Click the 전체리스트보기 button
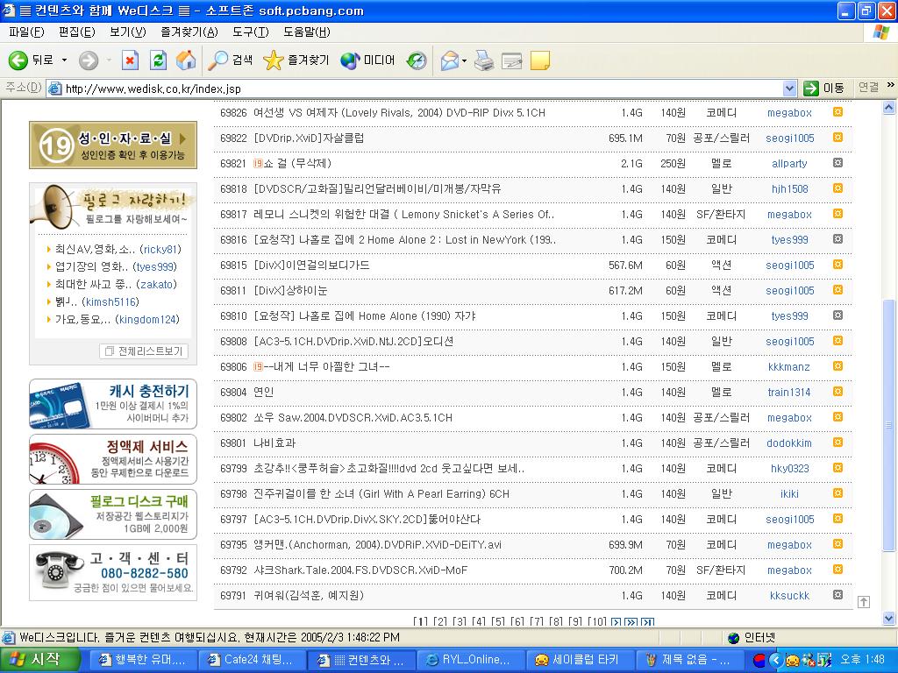This screenshot has height=673, width=898. point(144,351)
